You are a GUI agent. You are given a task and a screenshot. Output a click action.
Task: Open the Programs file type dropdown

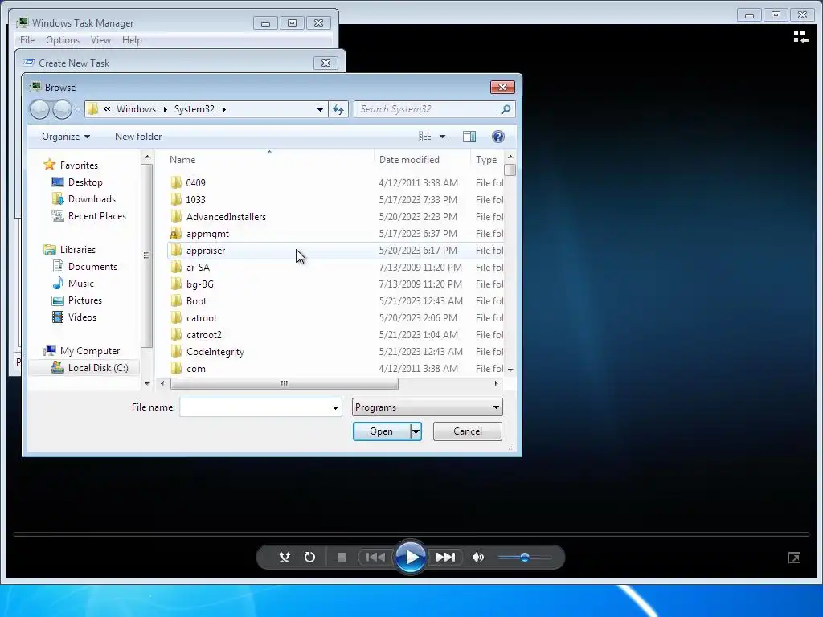coord(428,407)
